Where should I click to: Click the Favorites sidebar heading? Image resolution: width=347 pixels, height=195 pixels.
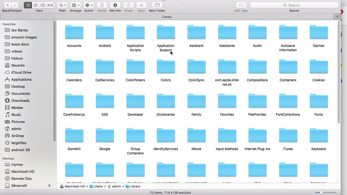pos(9,24)
